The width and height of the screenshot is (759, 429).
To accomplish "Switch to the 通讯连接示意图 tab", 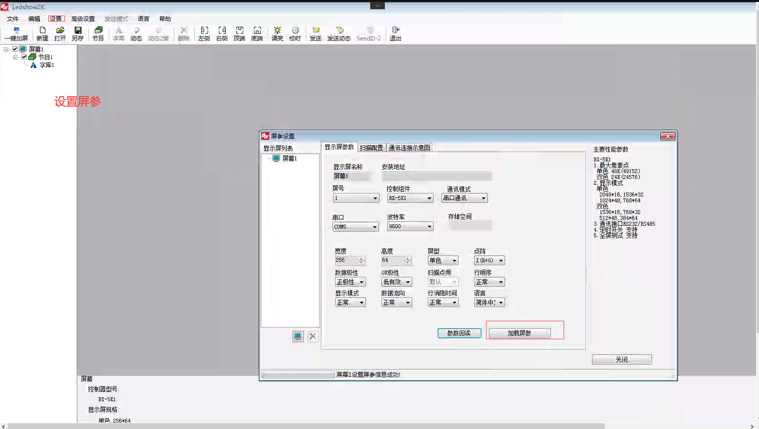I will (409, 148).
